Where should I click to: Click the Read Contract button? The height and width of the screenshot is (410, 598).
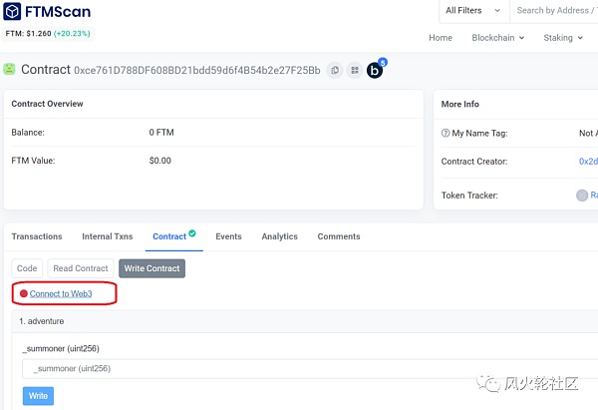click(81, 268)
